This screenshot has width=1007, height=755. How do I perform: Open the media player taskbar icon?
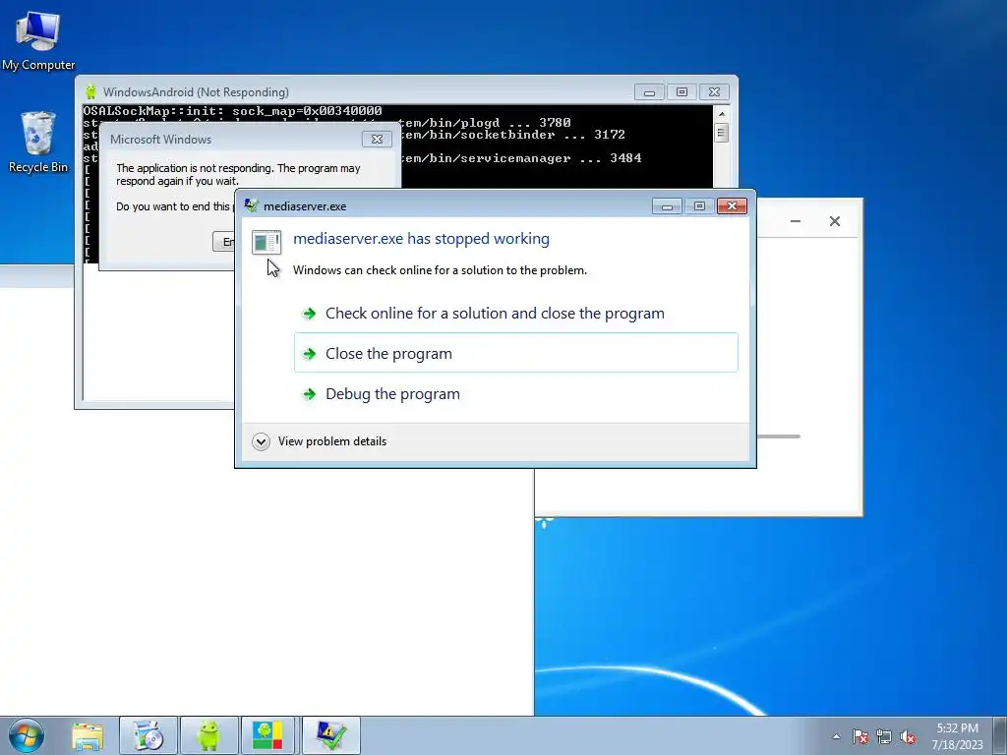[x=148, y=735]
